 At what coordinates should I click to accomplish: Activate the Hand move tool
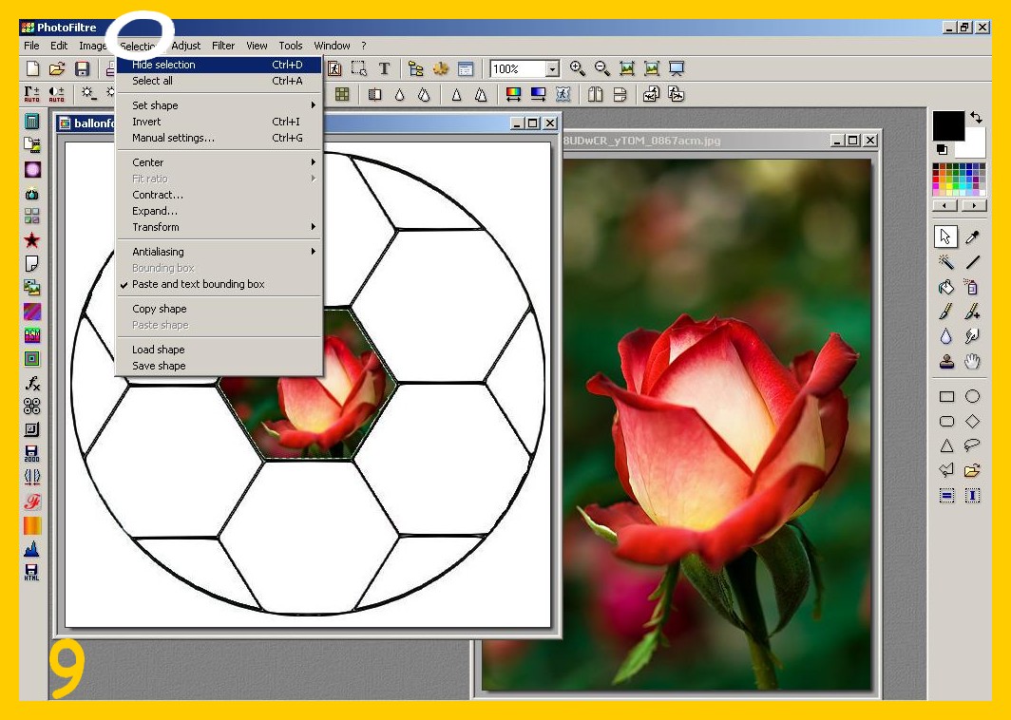point(972,362)
